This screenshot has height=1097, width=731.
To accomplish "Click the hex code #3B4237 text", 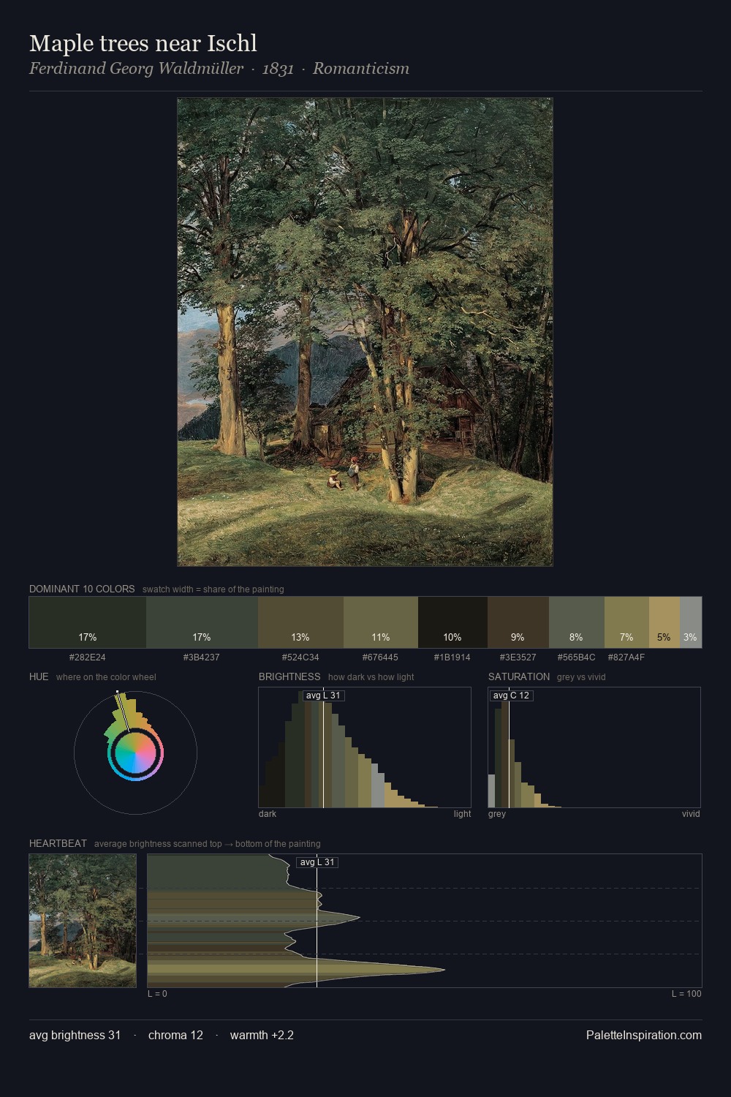I will (x=202, y=657).
